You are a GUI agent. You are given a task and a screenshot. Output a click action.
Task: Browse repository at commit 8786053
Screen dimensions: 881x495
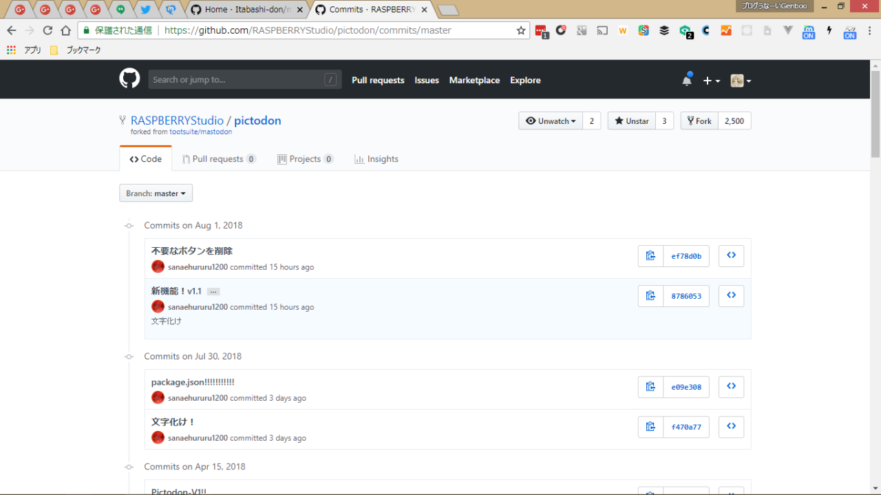click(x=731, y=296)
